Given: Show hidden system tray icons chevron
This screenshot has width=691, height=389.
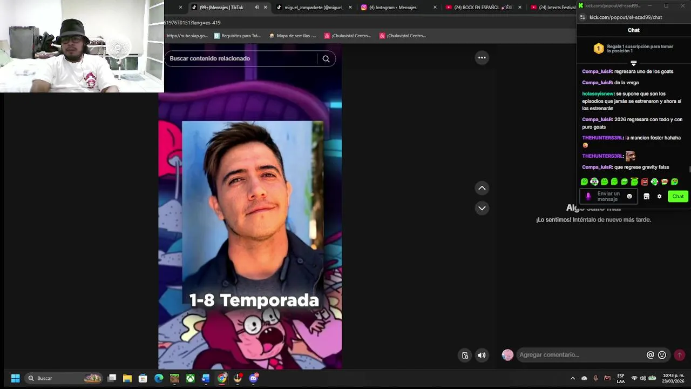Looking at the screenshot, I should (x=573, y=378).
